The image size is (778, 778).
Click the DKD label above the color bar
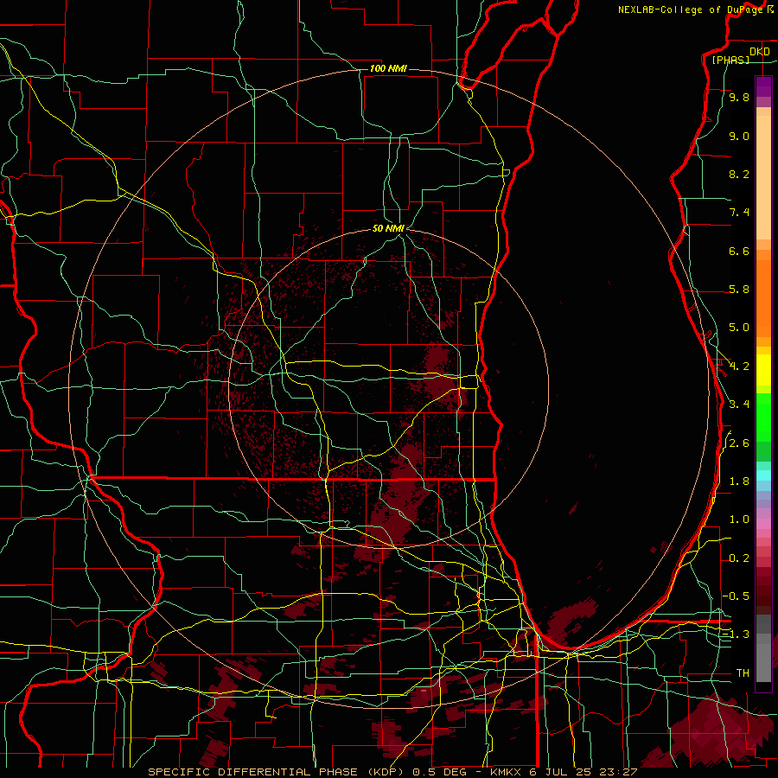[759, 52]
